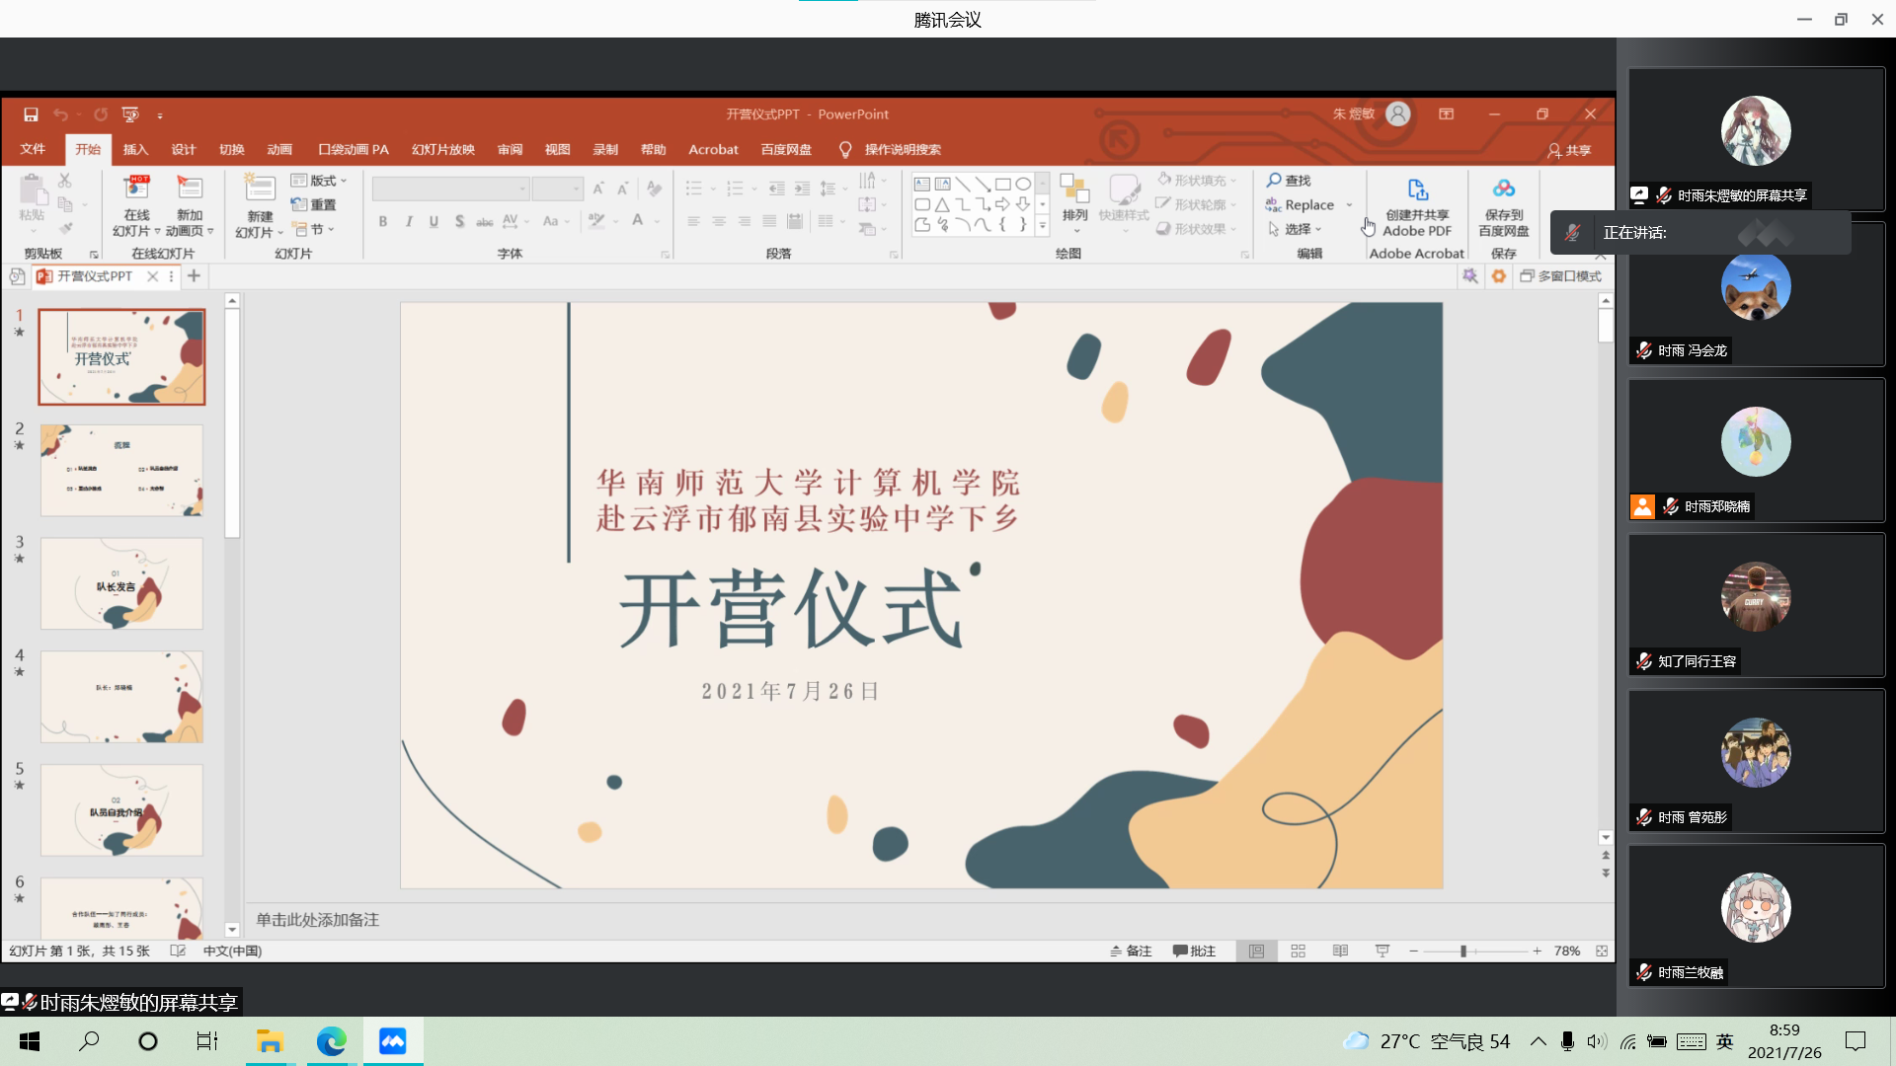Switch to reading view icon
1896x1066 pixels.
pyautogui.click(x=1340, y=951)
